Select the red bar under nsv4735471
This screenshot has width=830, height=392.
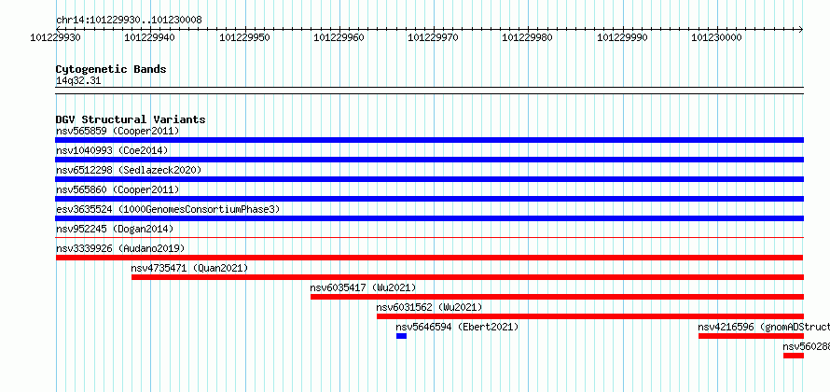point(467,277)
